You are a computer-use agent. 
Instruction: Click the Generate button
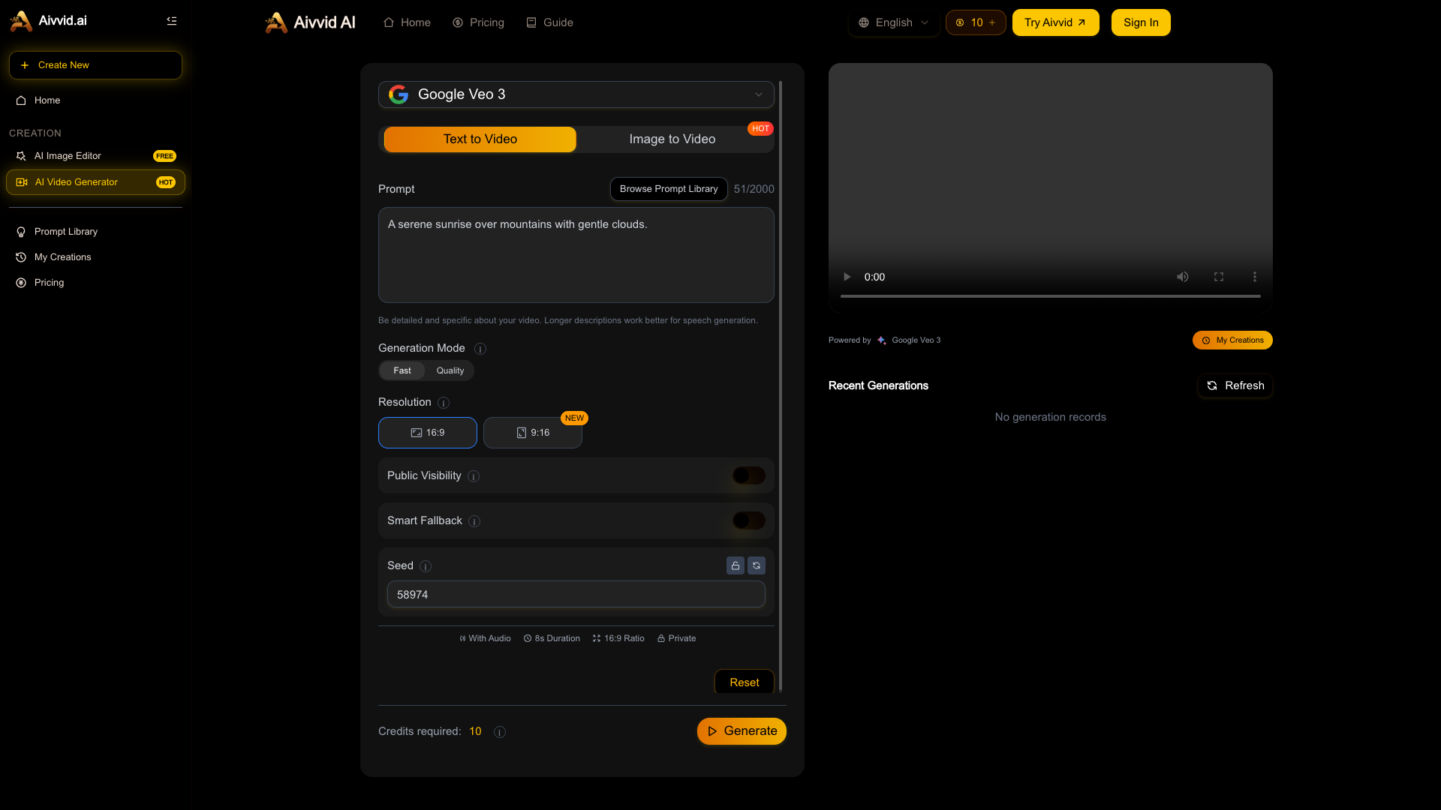pos(742,731)
